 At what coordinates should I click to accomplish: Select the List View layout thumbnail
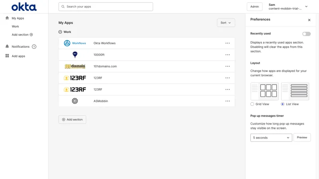point(295,91)
